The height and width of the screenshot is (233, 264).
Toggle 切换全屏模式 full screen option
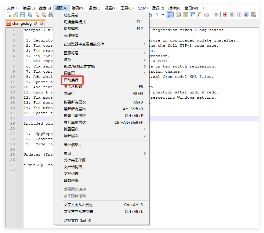(101, 22)
